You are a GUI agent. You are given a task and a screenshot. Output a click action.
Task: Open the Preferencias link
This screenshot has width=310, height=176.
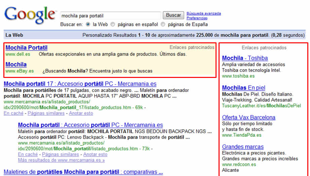(x=197, y=18)
